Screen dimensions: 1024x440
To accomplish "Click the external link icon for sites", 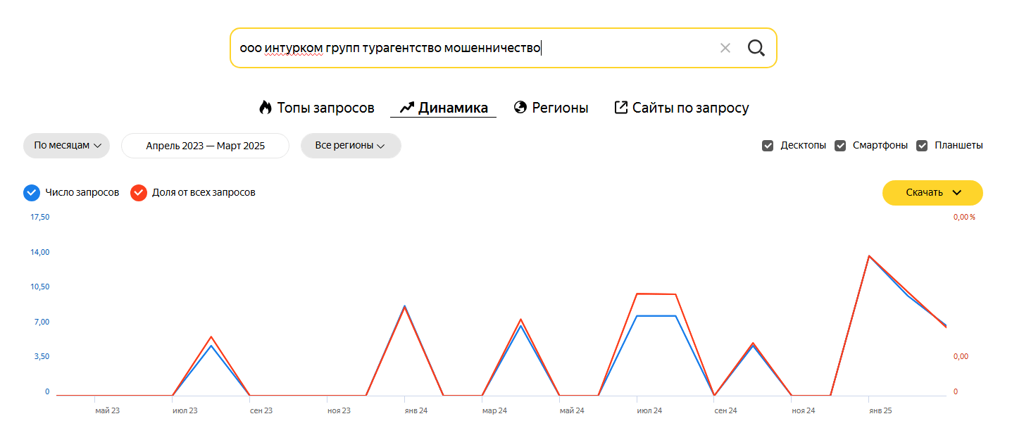I will click(620, 108).
